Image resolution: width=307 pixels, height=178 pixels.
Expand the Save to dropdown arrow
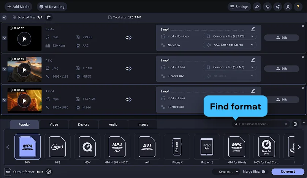237,172
